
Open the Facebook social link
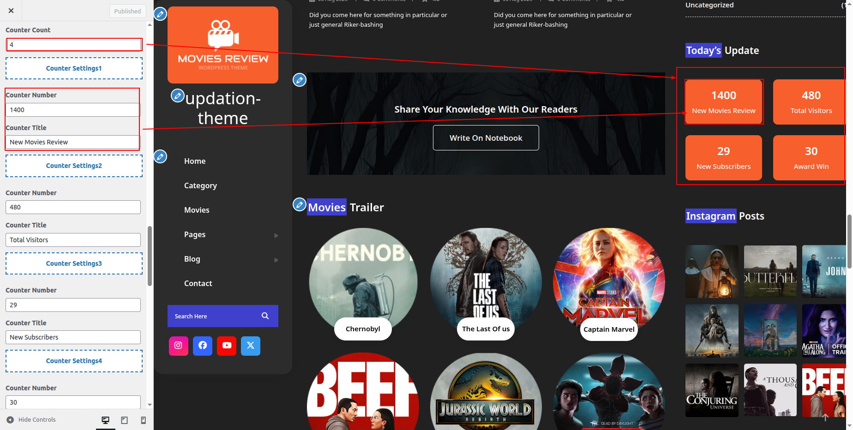pyautogui.click(x=202, y=346)
